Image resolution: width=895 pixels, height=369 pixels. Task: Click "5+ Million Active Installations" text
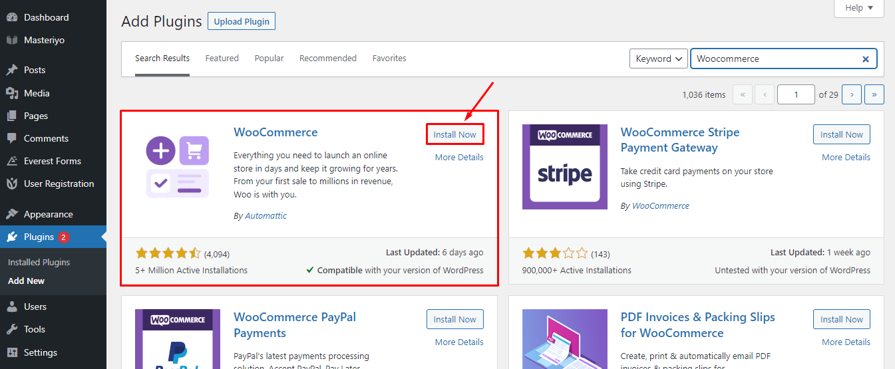(192, 271)
